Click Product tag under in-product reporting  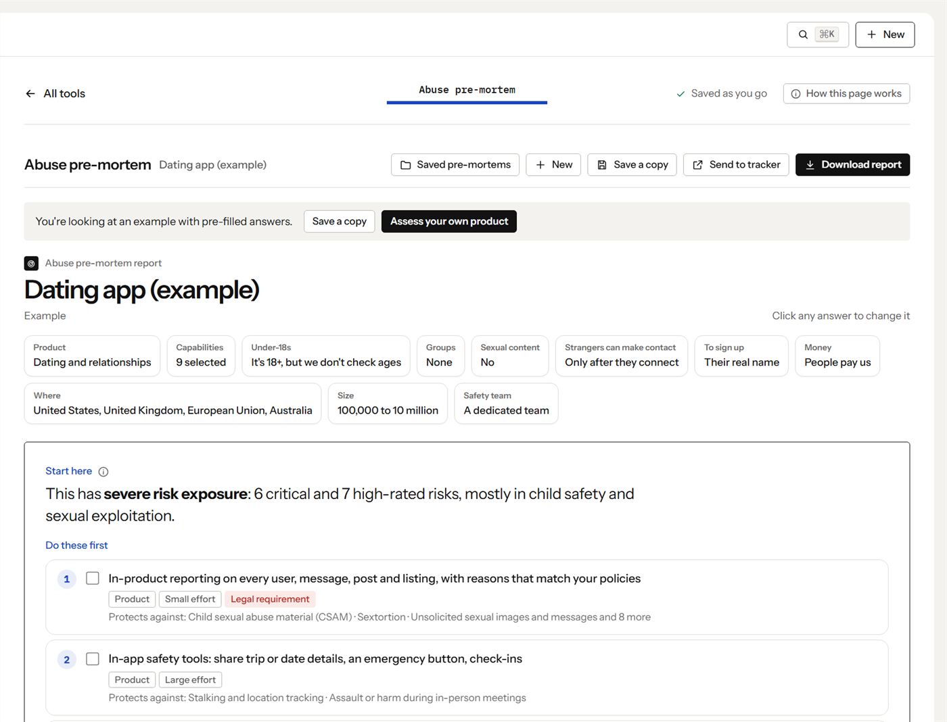pos(132,599)
